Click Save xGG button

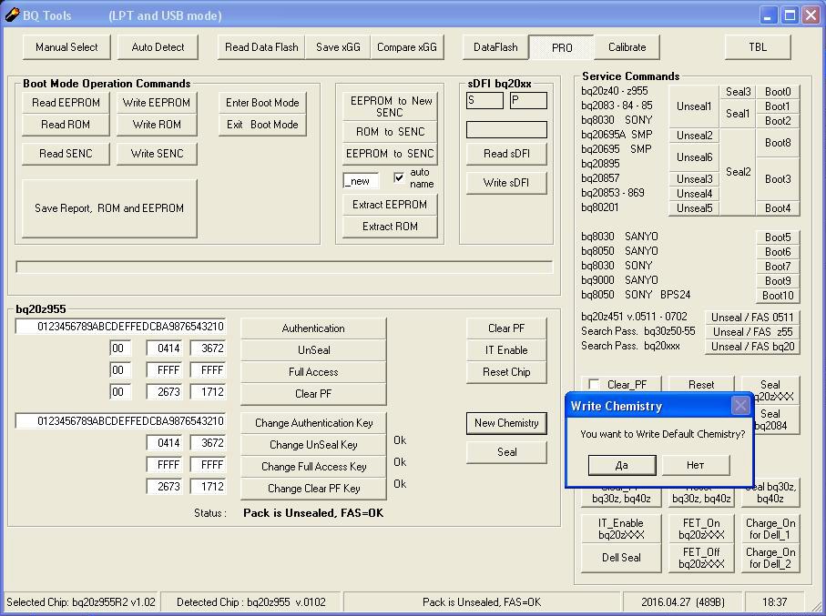point(338,47)
